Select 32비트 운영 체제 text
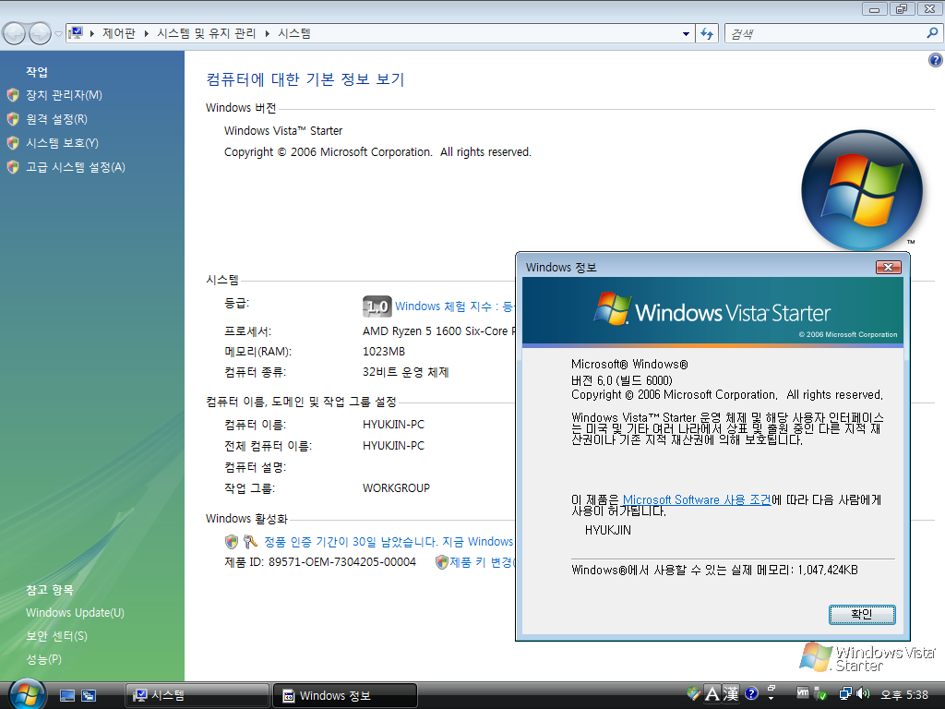This screenshot has width=945, height=709. (x=406, y=372)
